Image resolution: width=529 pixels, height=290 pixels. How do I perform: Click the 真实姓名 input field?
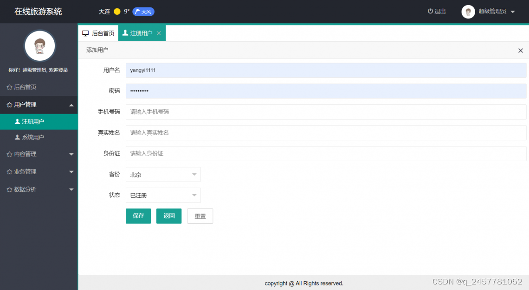(326, 132)
